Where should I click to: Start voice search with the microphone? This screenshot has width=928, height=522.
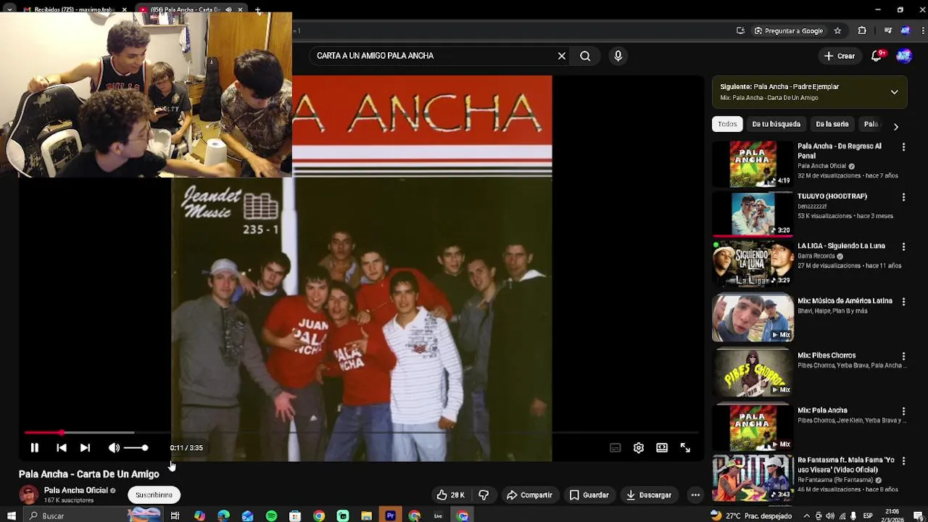click(618, 56)
